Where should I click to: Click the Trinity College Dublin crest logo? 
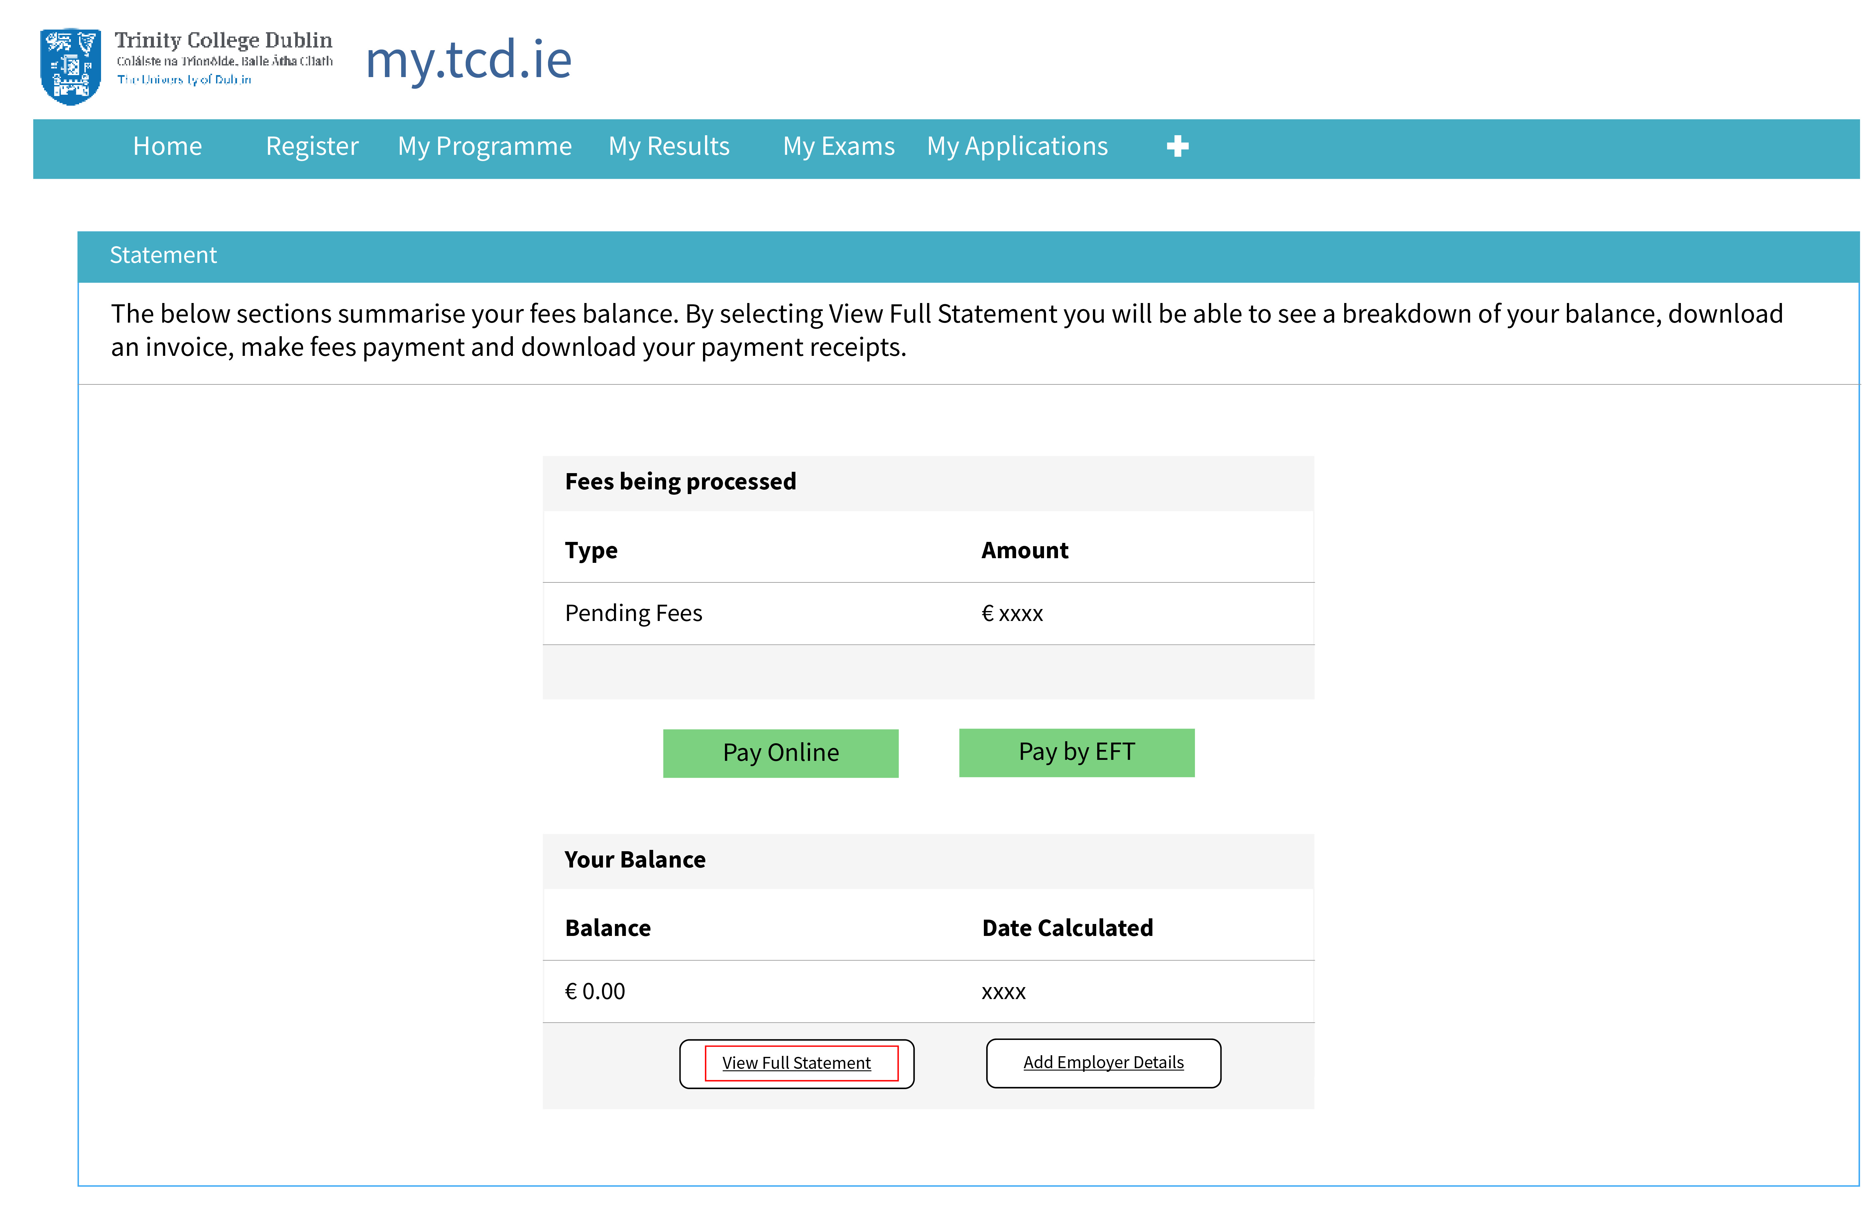pos(70,66)
